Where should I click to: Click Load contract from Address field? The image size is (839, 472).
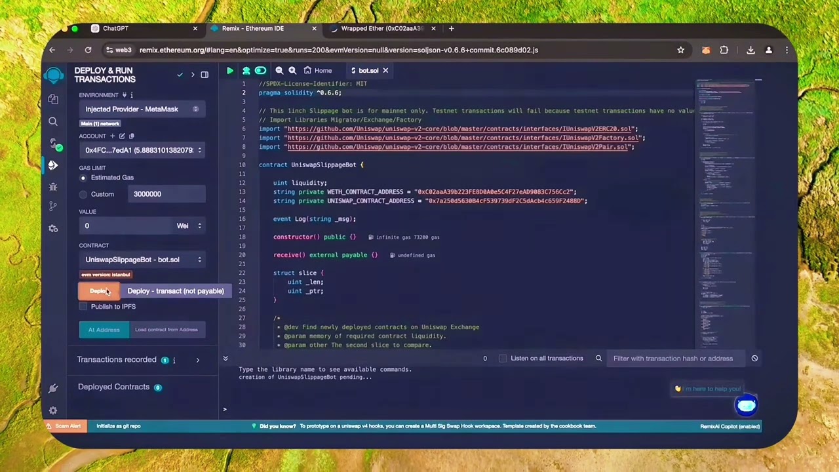[x=166, y=330]
